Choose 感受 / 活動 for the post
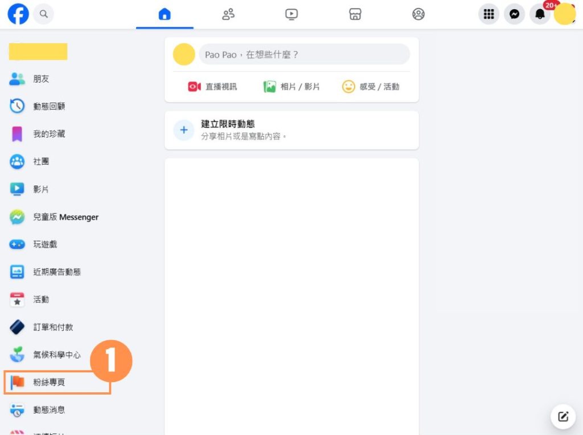 tap(371, 87)
